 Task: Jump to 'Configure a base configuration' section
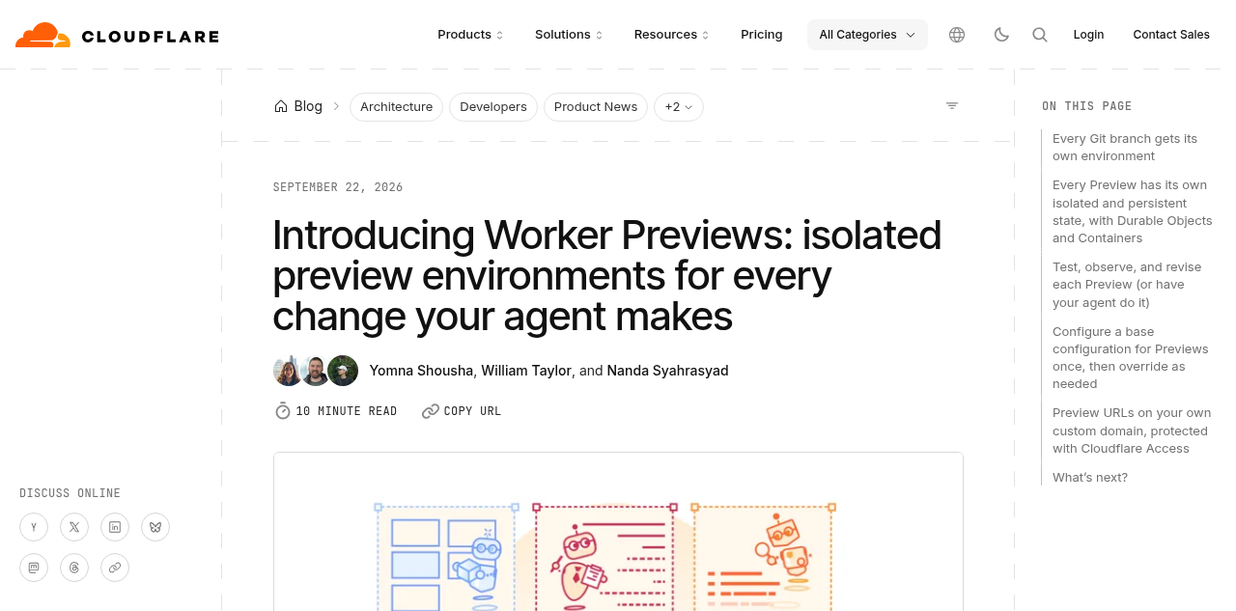(x=1130, y=358)
